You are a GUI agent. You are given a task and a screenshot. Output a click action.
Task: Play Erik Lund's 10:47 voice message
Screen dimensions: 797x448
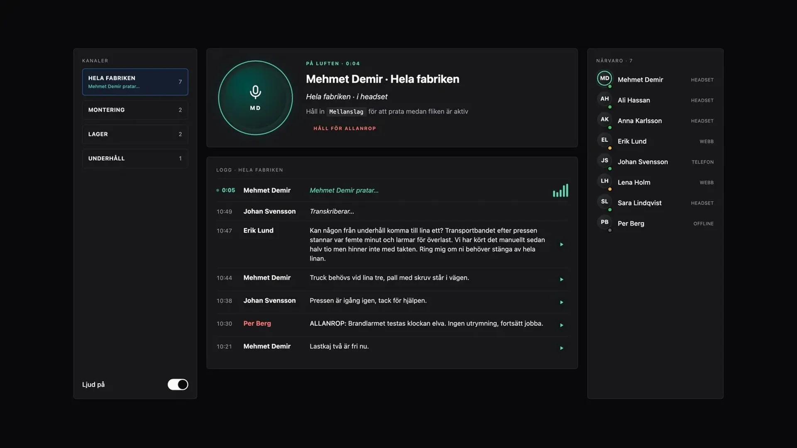pyautogui.click(x=561, y=245)
